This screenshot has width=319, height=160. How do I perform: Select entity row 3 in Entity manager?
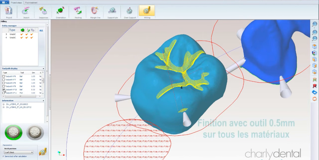[13, 34]
